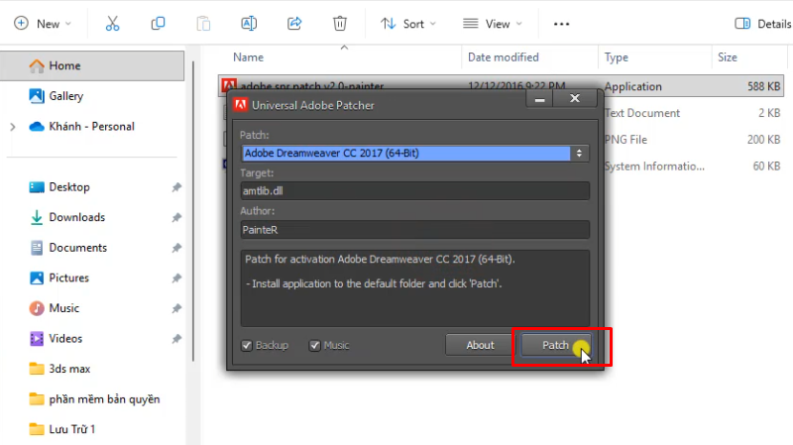The width and height of the screenshot is (793, 445).
Task: Click the navigation pane scrollbar
Action: point(193,211)
